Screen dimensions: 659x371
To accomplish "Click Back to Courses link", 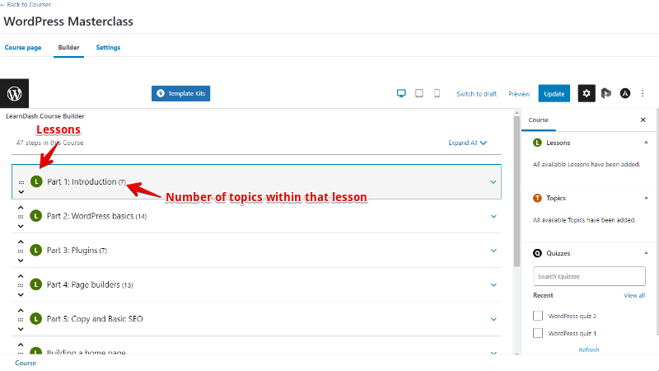I will (26, 4).
